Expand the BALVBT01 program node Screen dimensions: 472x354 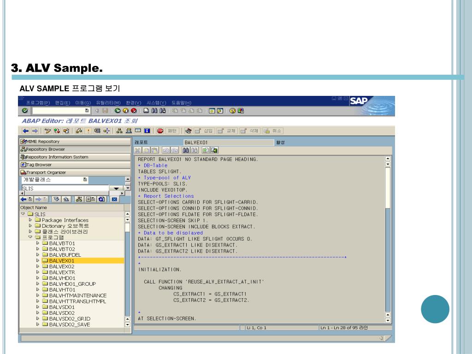tap(38, 243)
